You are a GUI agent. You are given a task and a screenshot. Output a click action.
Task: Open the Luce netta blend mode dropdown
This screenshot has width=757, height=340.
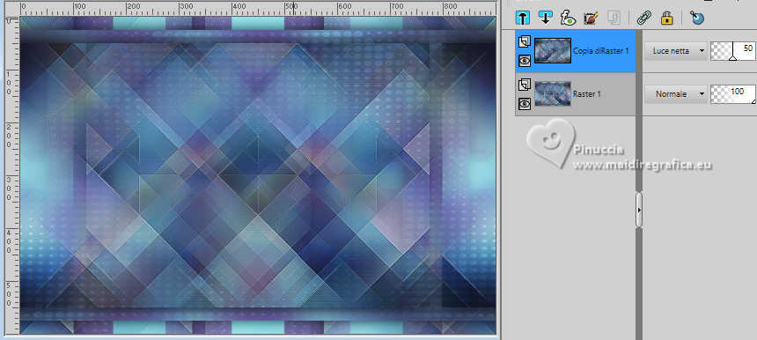(x=675, y=51)
